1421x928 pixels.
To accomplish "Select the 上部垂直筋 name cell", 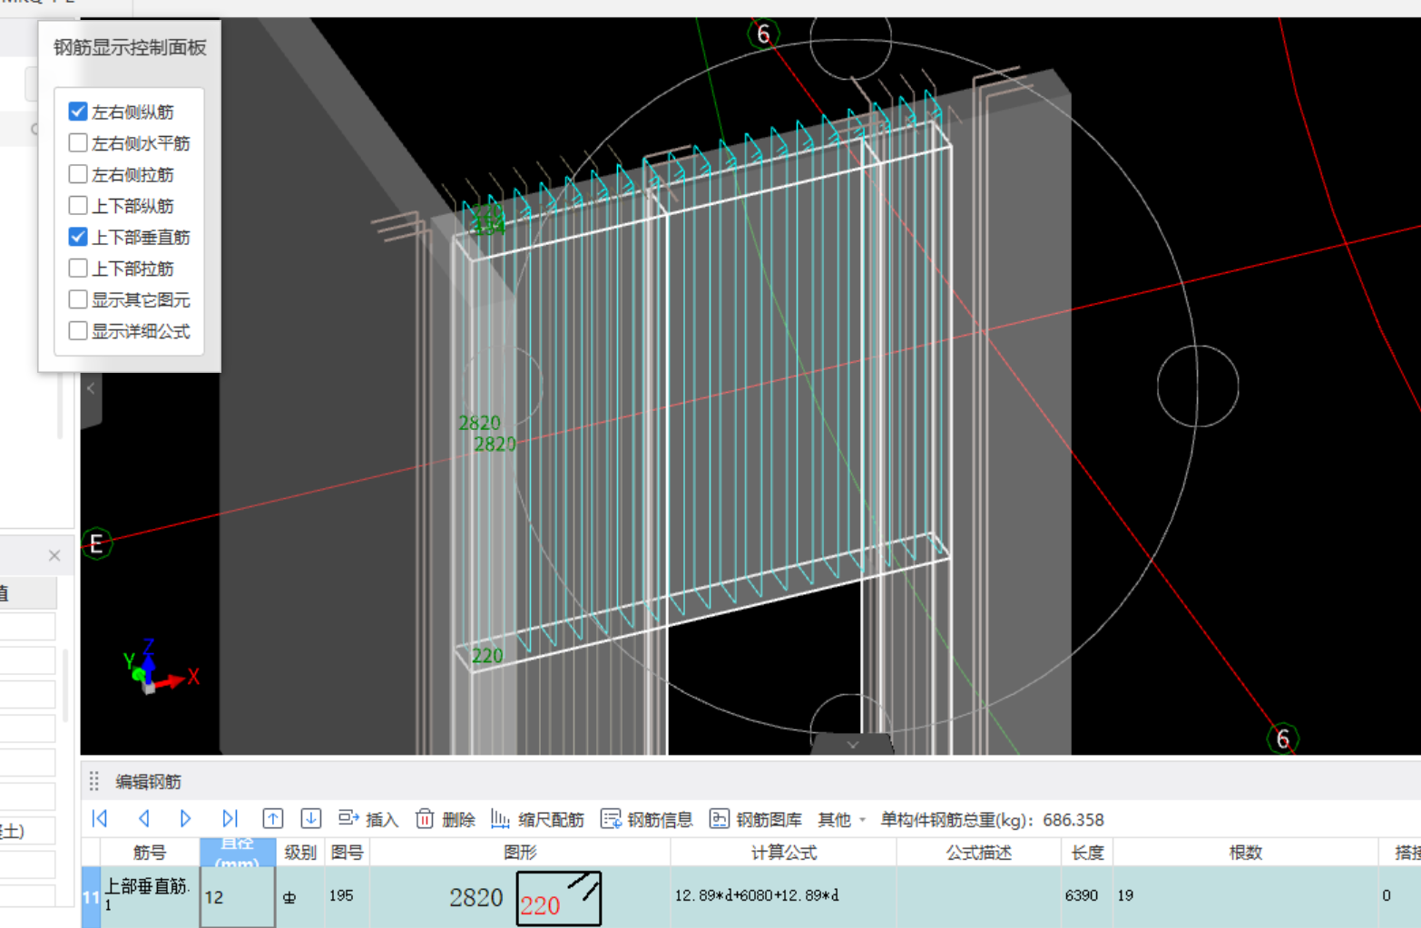I will point(150,897).
